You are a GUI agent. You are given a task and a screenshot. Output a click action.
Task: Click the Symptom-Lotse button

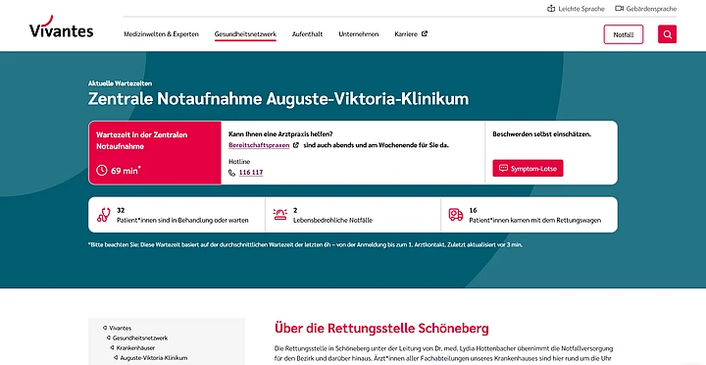coord(528,169)
